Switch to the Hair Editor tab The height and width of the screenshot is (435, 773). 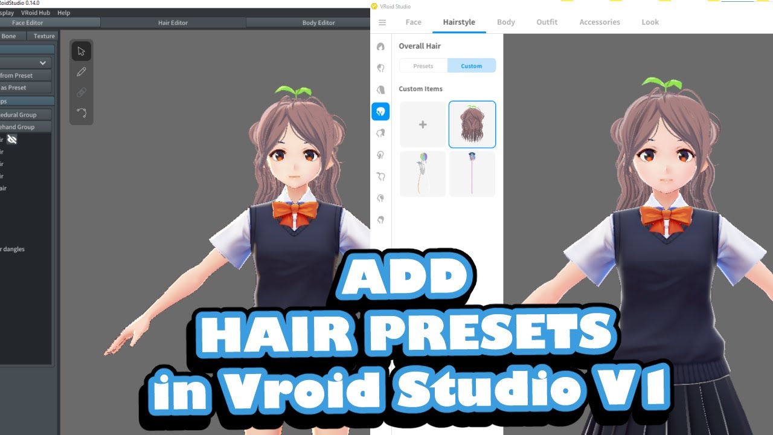(x=173, y=23)
